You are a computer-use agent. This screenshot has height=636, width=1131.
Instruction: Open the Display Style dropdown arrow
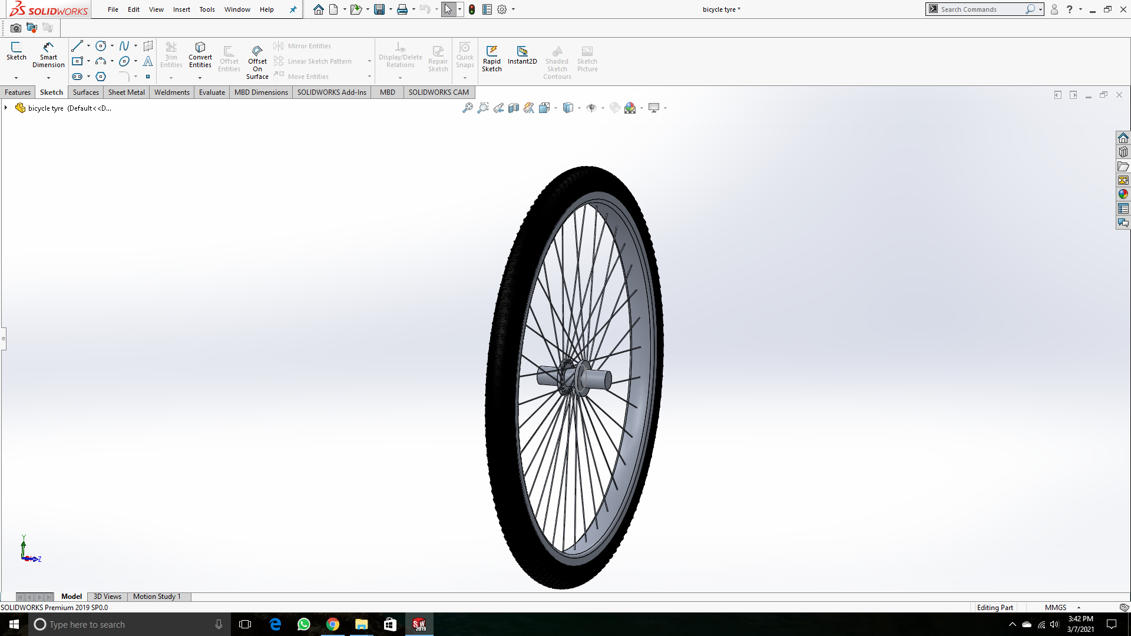point(580,108)
